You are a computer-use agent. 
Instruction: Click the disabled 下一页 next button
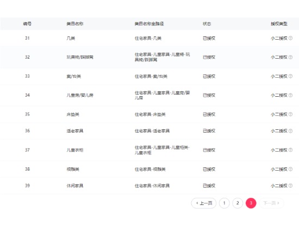tap(271, 203)
